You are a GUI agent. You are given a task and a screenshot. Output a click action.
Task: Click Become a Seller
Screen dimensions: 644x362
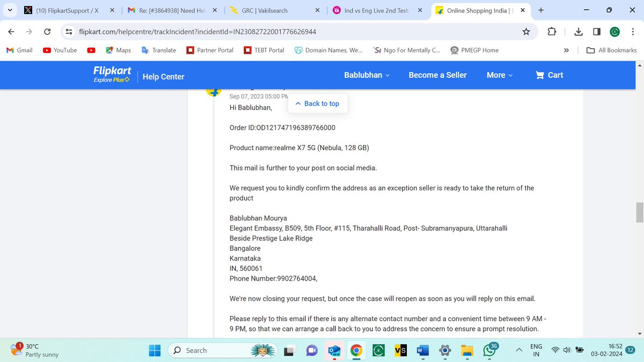click(437, 75)
